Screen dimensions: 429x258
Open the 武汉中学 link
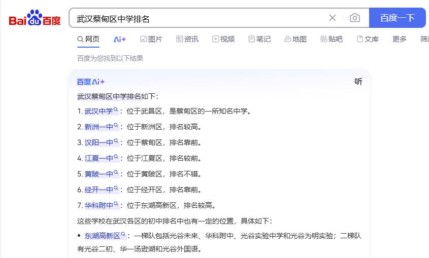[98, 111]
